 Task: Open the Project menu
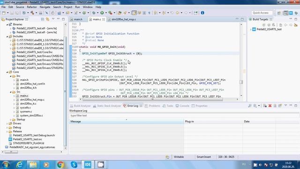coord(68,7)
